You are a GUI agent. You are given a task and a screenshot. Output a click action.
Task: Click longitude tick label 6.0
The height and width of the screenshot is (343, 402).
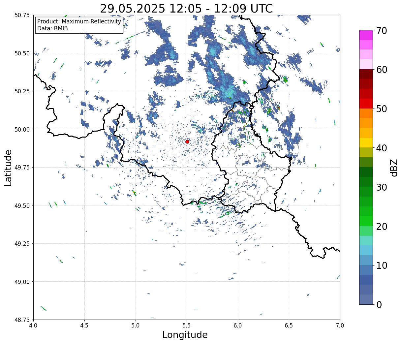(x=238, y=325)
